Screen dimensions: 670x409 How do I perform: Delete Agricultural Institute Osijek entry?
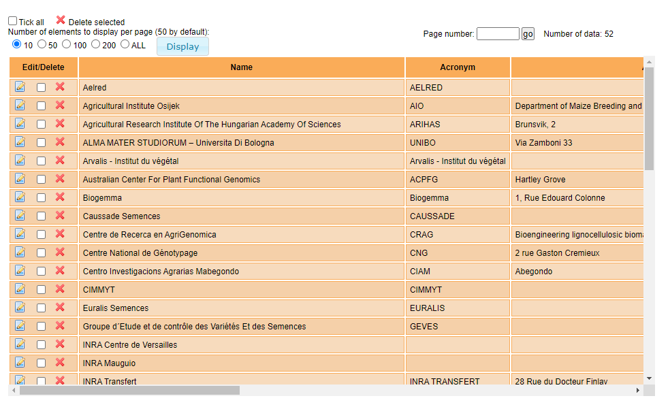60,105
